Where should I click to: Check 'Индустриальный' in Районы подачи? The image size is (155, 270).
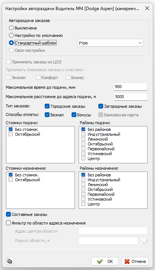[x=83, y=134]
